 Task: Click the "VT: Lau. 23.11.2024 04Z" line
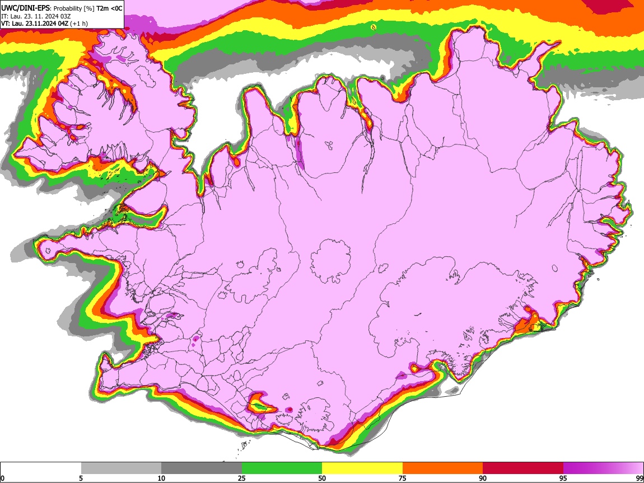tap(35, 24)
